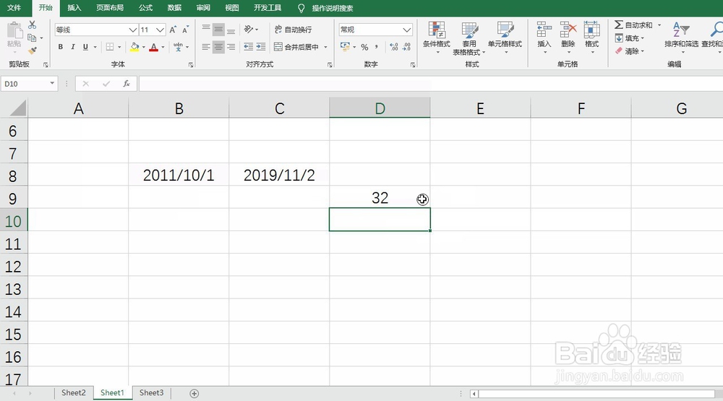Increase cell indent

tap(261, 47)
